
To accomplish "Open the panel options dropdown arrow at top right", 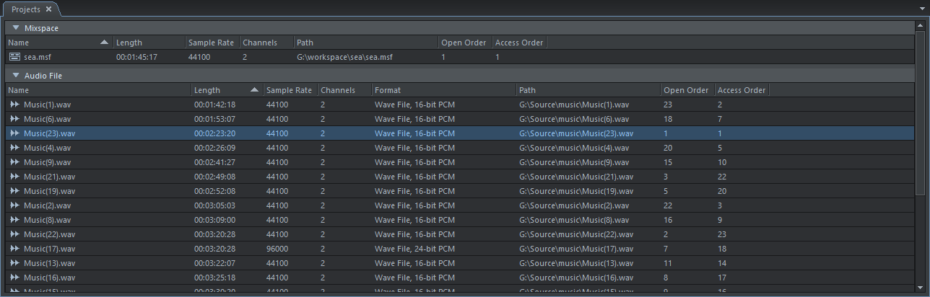I will point(921,9).
